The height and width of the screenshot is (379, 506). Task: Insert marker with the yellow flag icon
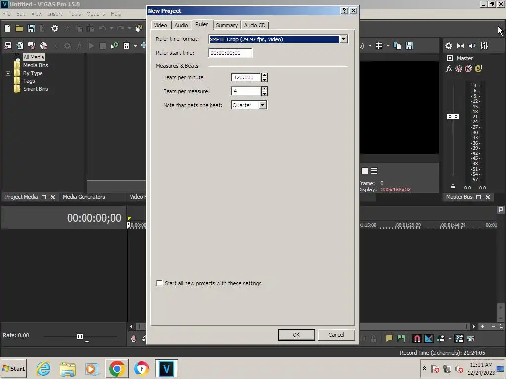389,339
